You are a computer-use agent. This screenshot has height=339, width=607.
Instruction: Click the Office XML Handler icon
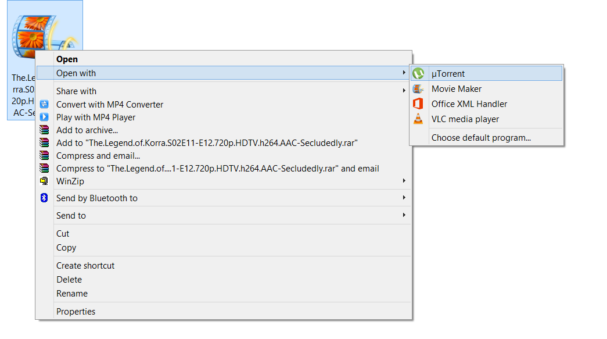[x=418, y=104]
